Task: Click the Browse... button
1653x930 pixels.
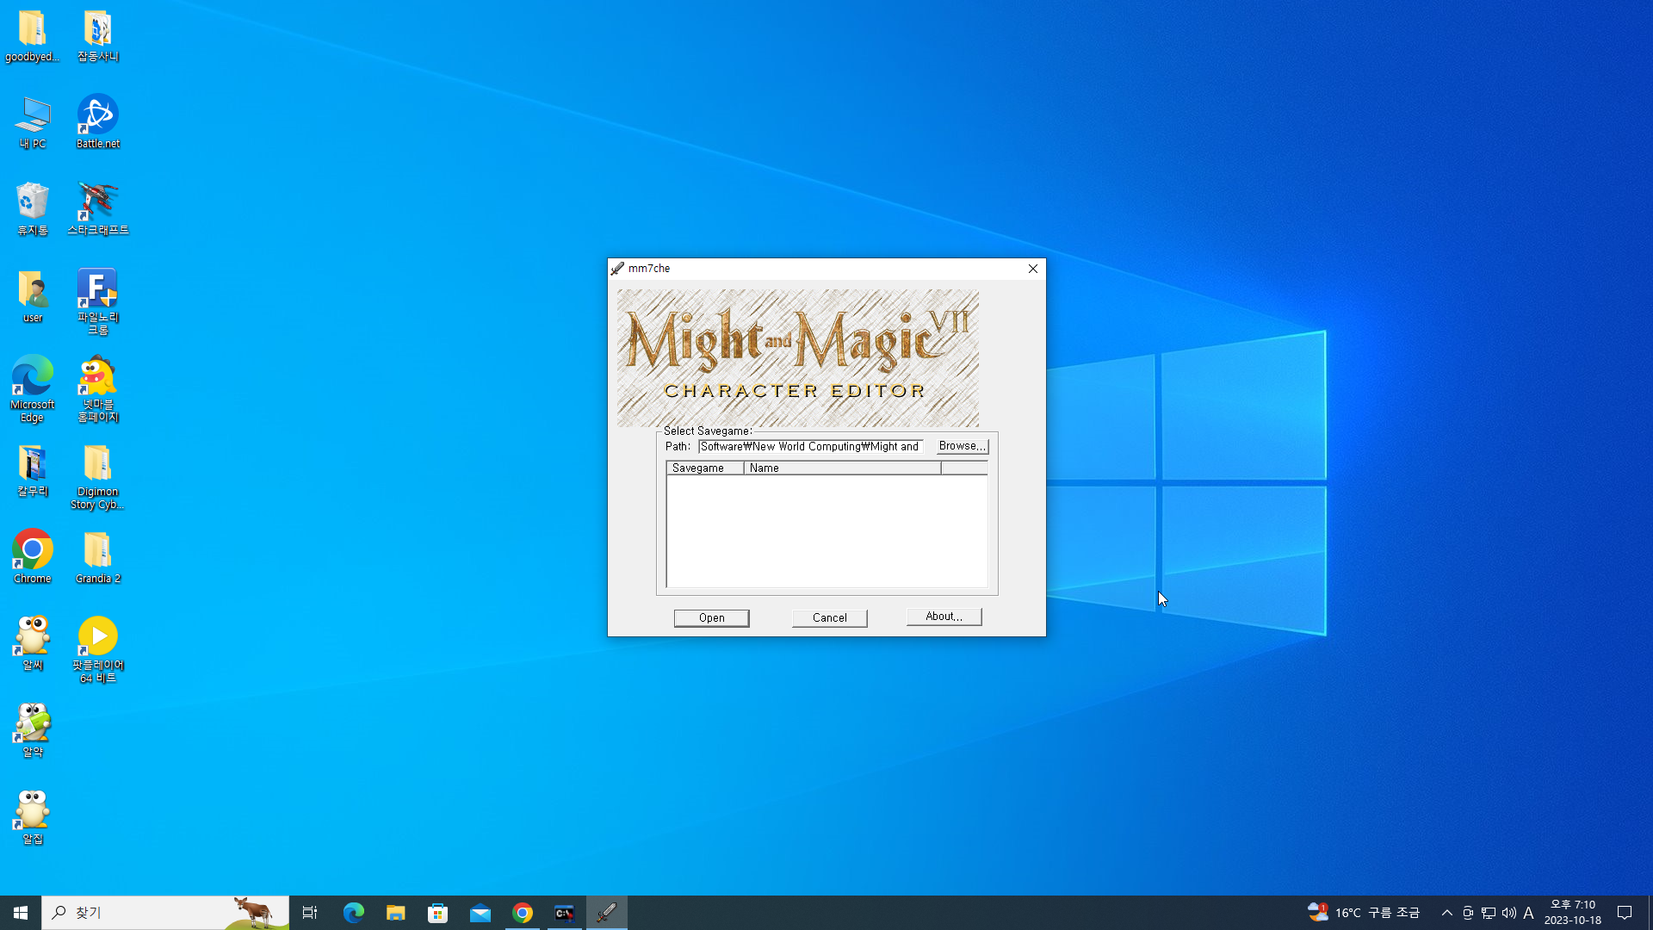Action: pyautogui.click(x=962, y=446)
